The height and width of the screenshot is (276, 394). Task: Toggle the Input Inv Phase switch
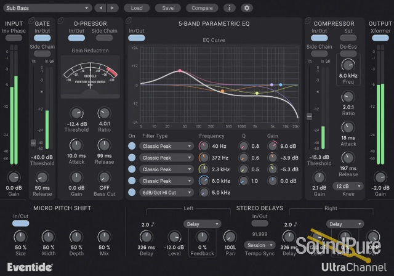pyautogui.click(x=14, y=38)
